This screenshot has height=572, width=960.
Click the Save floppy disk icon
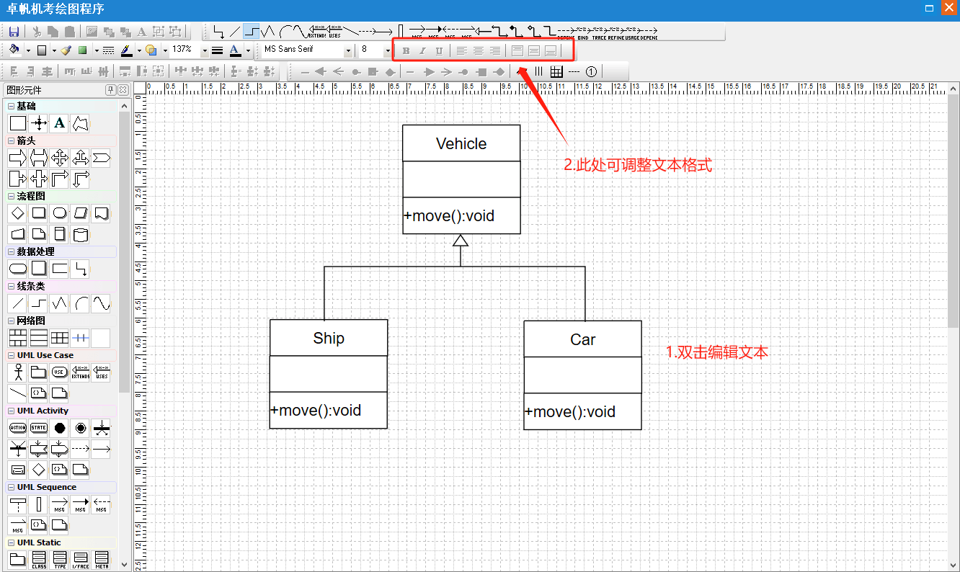(14, 32)
